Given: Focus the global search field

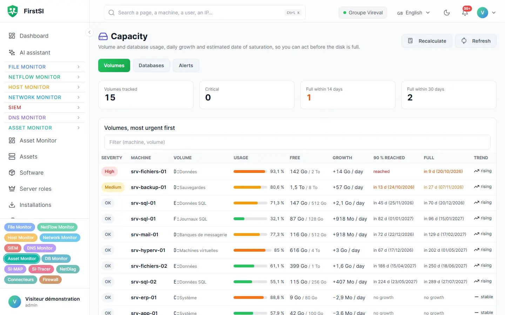Looking at the screenshot, I should coord(205,13).
